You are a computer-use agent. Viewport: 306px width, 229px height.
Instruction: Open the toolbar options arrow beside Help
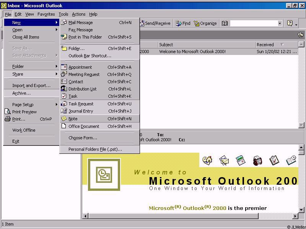pyautogui.click(x=296, y=24)
